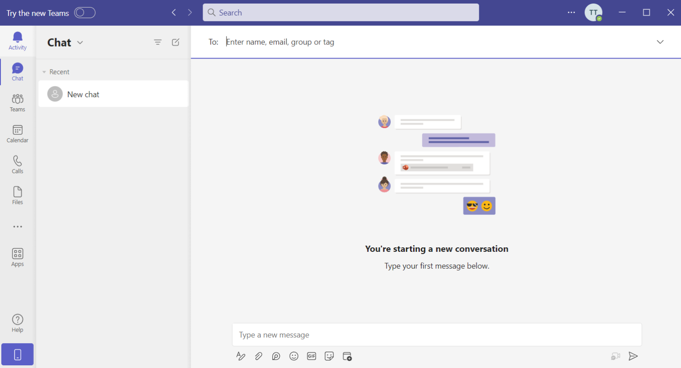681x368 pixels.
Task: Switch to the Chat section
Action: 17,72
